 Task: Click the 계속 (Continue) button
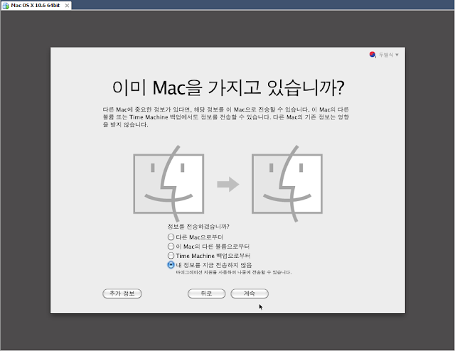pos(250,293)
